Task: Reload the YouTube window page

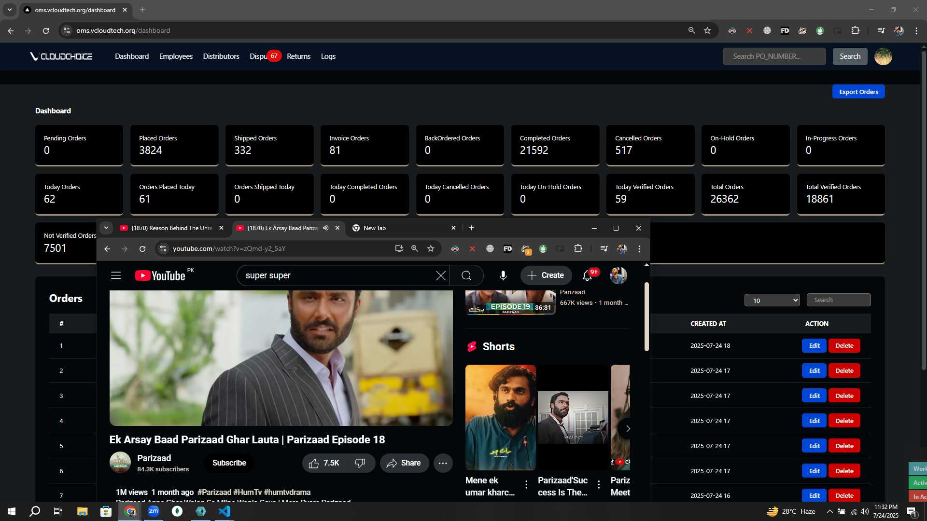Action: pos(142,248)
